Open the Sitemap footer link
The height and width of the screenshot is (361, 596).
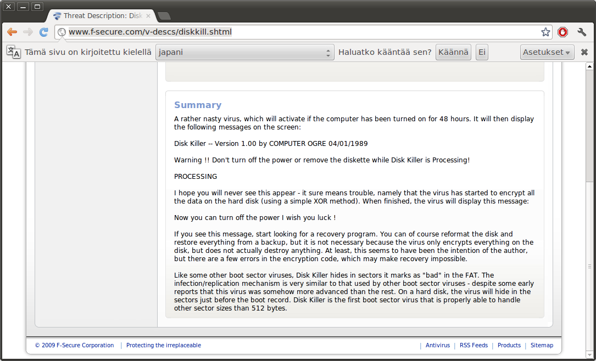(542, 346)
